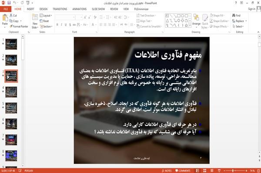
Task: Toggle center paragraph alignment
Action: [105, 25]
